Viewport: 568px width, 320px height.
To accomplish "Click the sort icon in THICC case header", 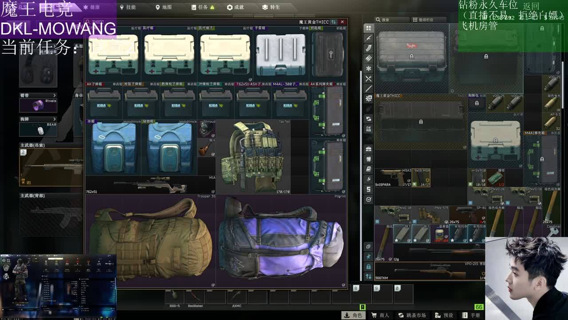I will (334, 22).
